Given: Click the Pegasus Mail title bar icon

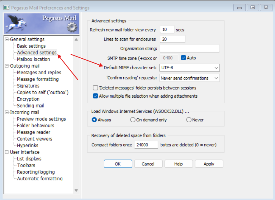Looking at the screenshot, I should tap(6, 8).
